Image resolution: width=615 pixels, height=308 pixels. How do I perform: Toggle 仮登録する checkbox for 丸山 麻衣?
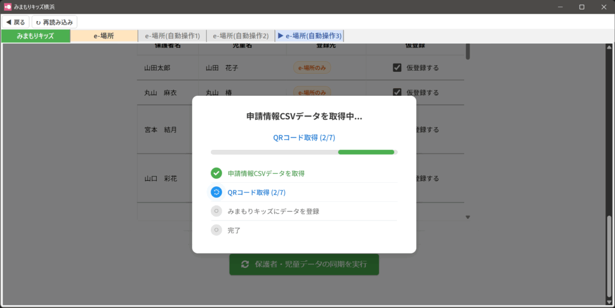click(396, 92)
